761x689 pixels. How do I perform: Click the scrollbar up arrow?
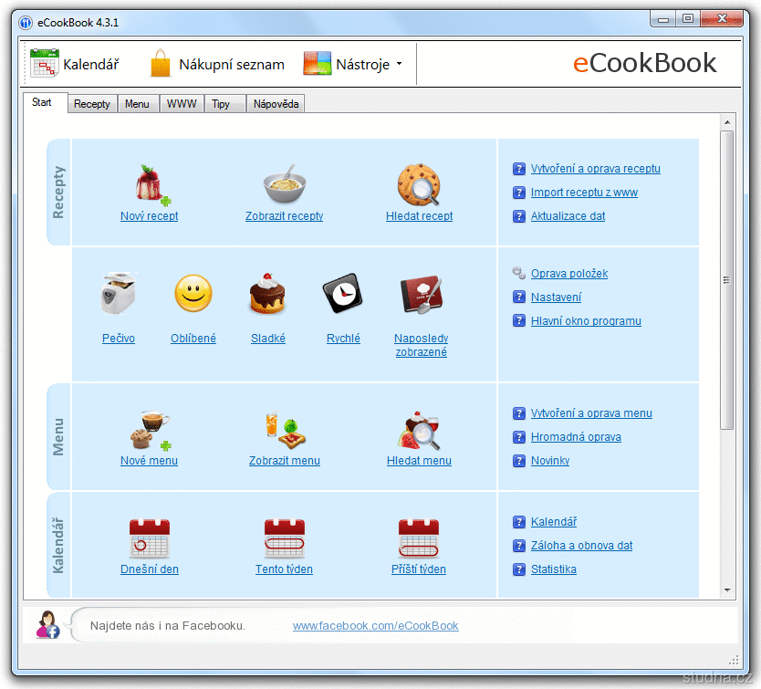(727, 122)
